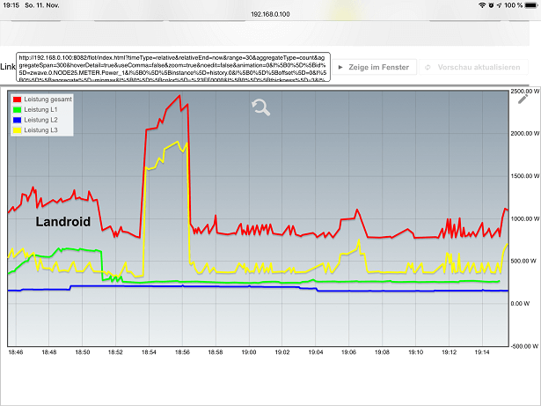This screenshot has height=406, width=541.
Task: Click the 2500.00 W axis label
Action: (524, 92)
